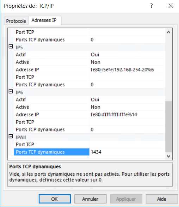
Task: Select IP6 Activé value Non
Action: 127,107
